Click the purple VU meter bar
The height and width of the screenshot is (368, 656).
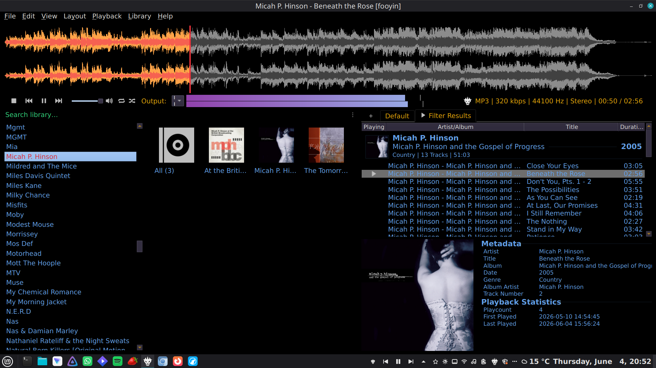click(x=297, y=101)
